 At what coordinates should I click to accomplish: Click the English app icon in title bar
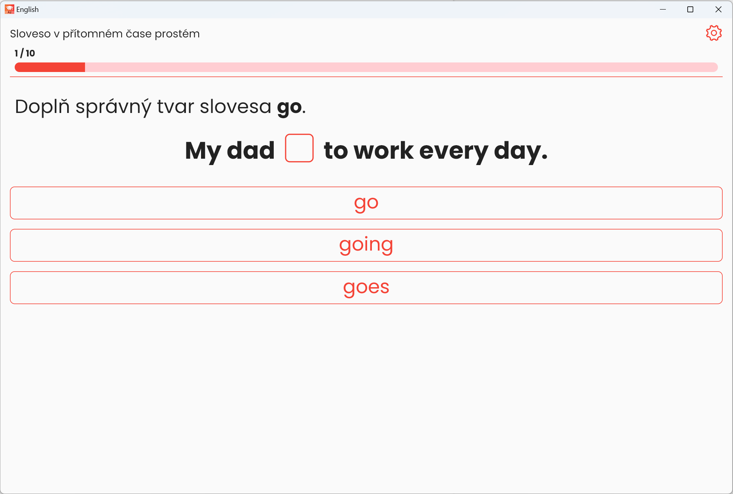tap(9, 9)
